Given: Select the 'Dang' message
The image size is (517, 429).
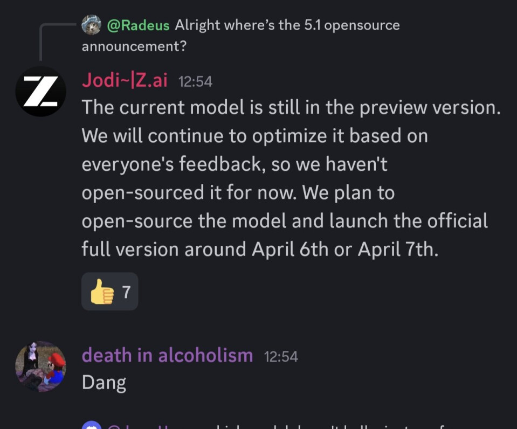Looking at the screenshot, I should (x=104, y=383).
